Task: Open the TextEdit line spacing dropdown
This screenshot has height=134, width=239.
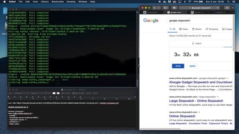Action: coord(89,93)
